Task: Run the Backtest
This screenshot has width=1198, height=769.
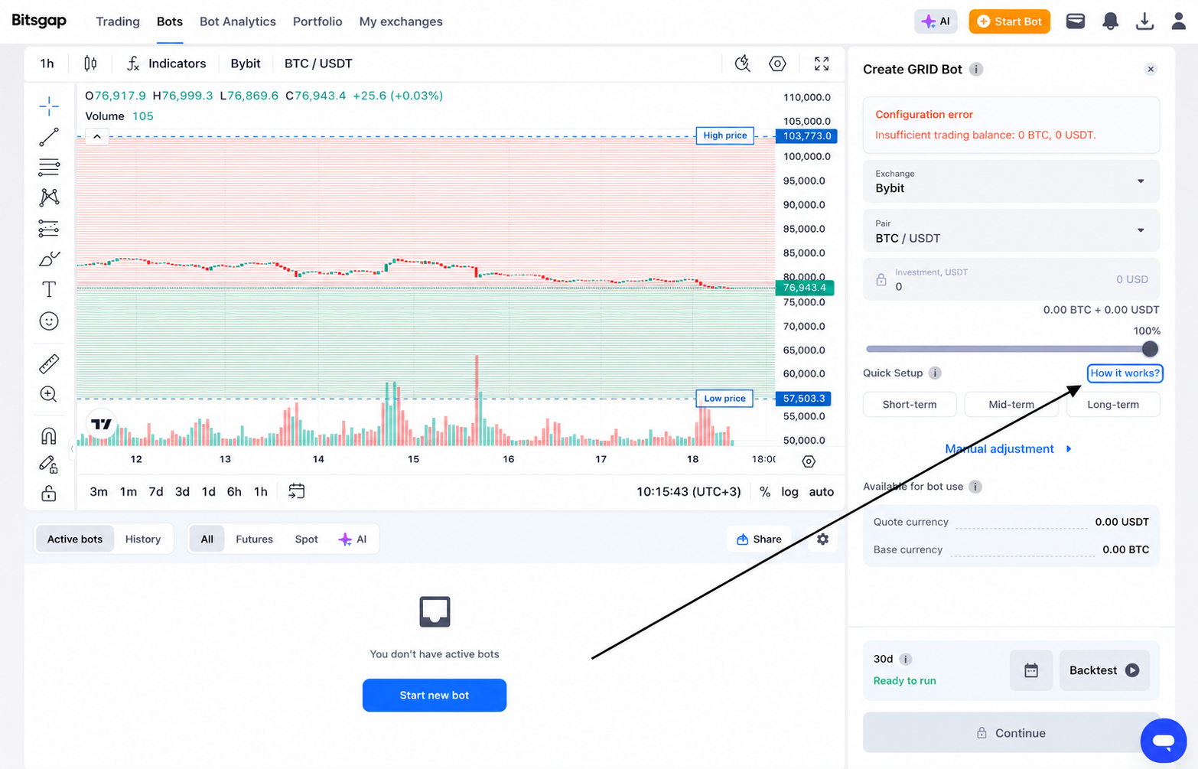Action: point(1105,670)
